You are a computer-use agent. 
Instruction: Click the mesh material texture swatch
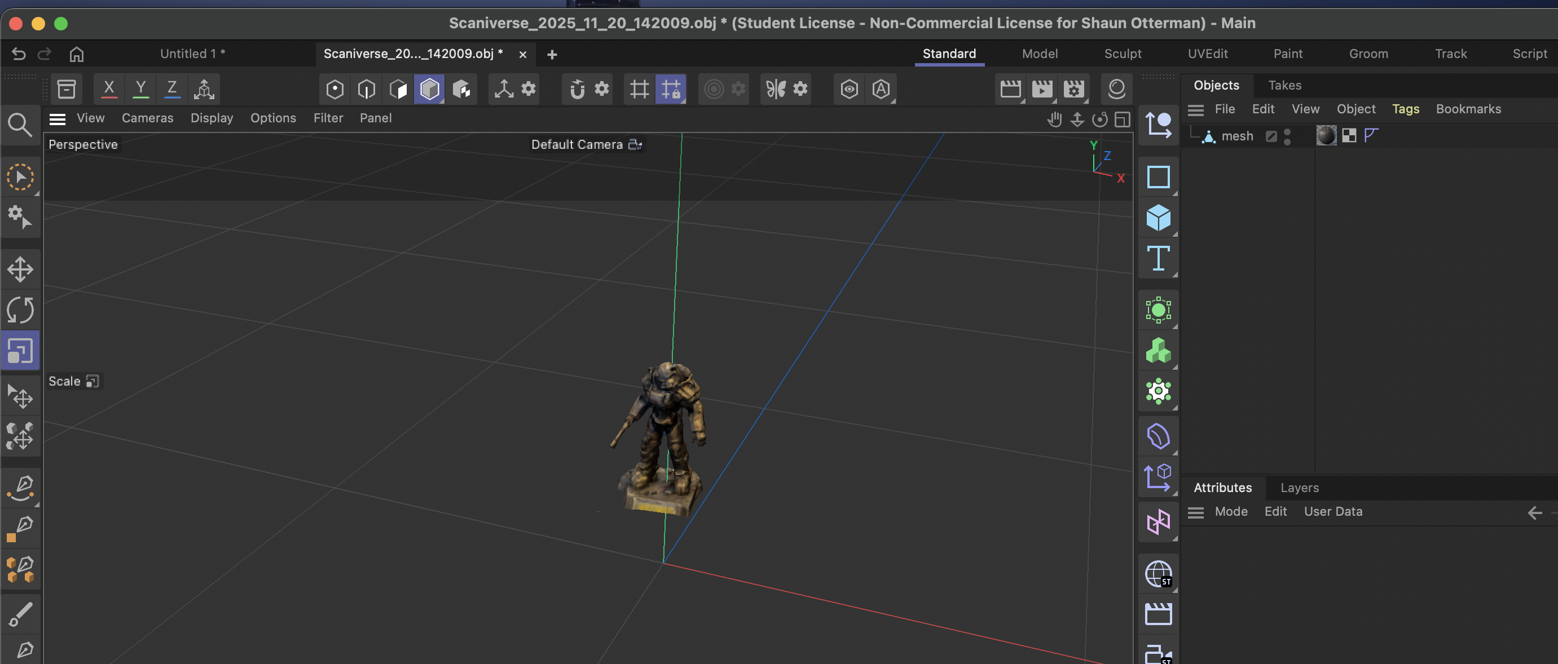coord(1327,135)
